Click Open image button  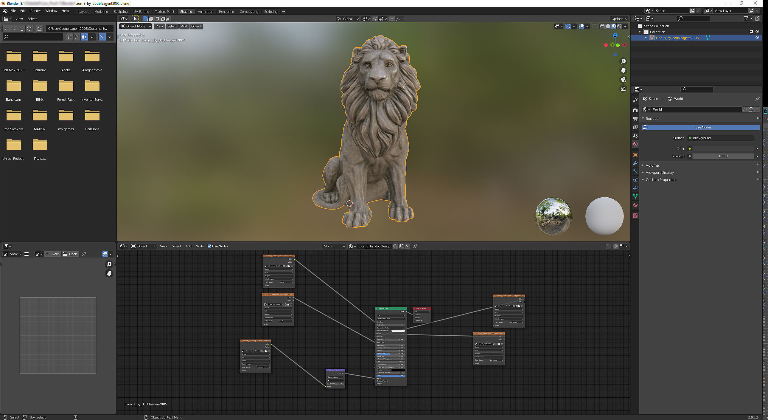pos(70,254)
